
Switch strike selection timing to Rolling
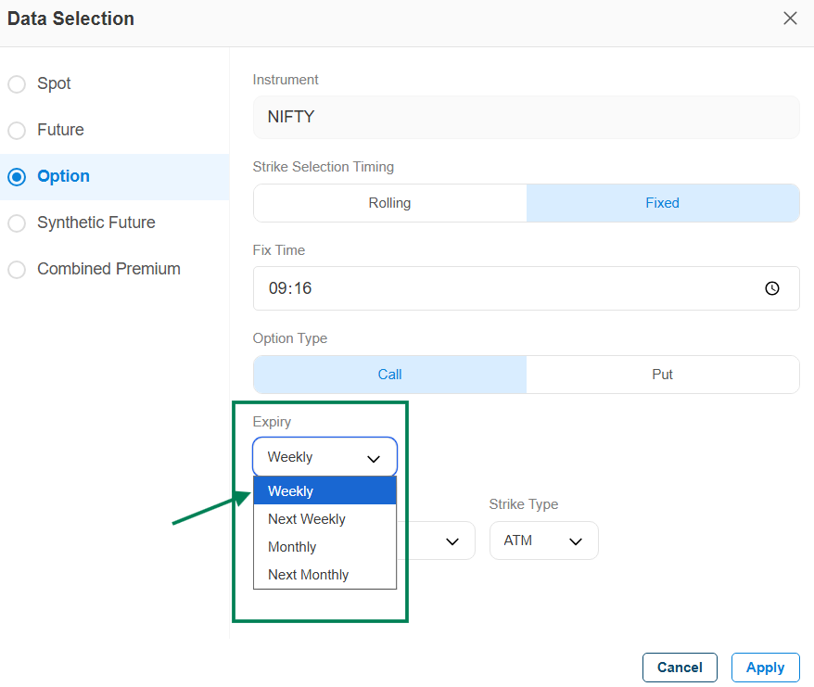click(x=389, y=203)
